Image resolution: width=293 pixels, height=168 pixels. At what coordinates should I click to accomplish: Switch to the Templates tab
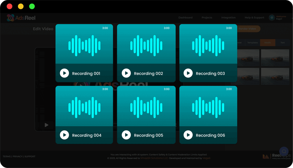(x=252, y=42)
